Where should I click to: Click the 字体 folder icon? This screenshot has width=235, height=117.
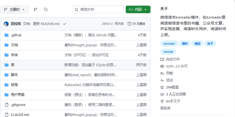(x=6, y=55)
